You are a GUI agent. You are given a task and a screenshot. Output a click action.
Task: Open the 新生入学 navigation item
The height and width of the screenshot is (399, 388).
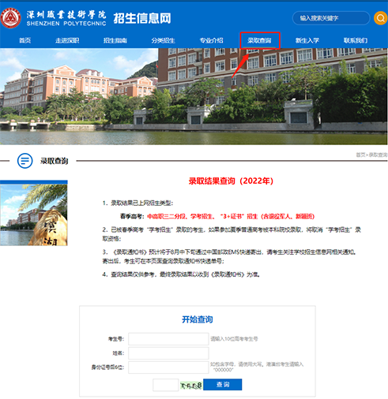[x=307, y=40]
